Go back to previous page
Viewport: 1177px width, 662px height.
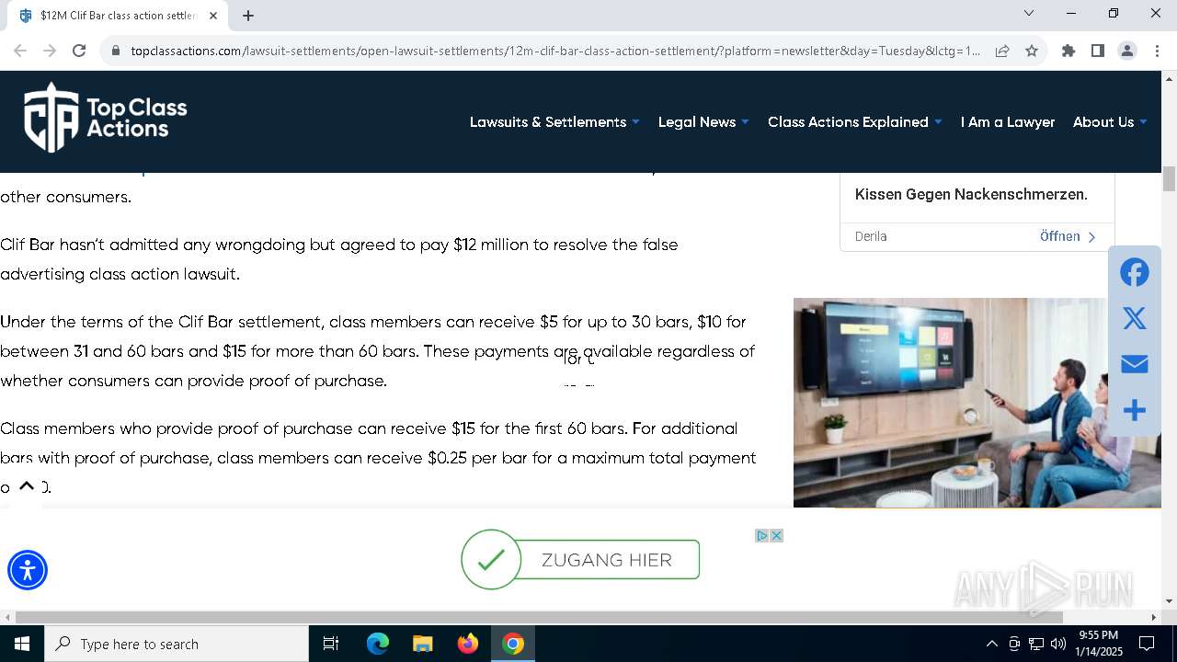tap(20, 51)
